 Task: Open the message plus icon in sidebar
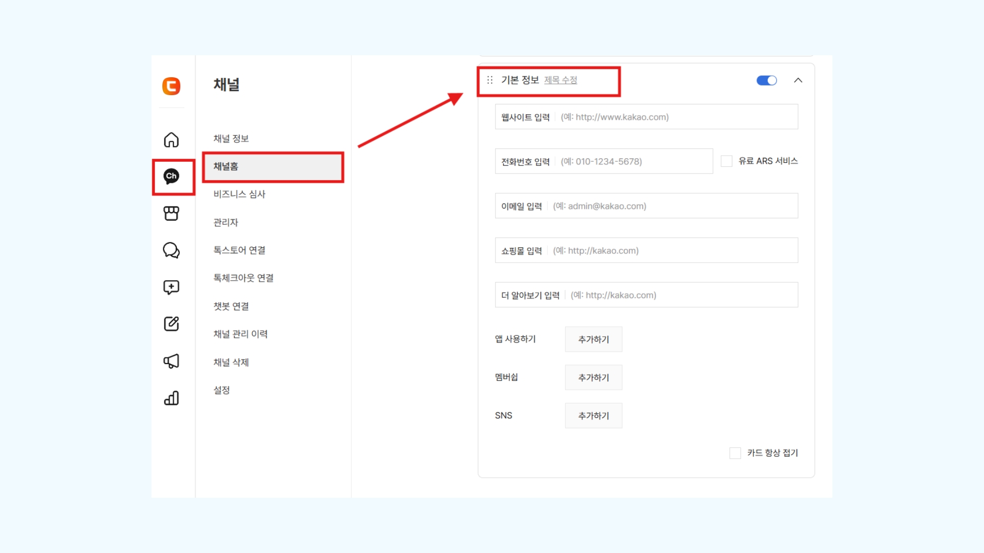click(171, 287)
